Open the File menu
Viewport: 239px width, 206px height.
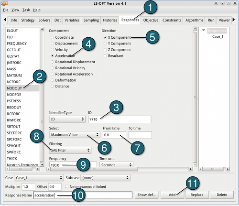(6, 10)
